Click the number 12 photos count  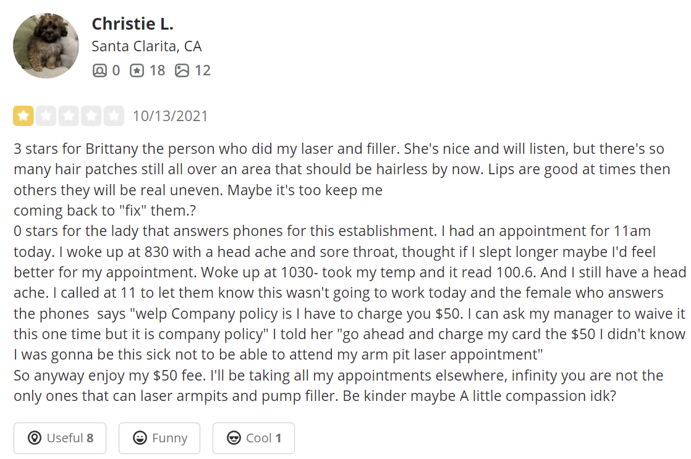point(203,70)
